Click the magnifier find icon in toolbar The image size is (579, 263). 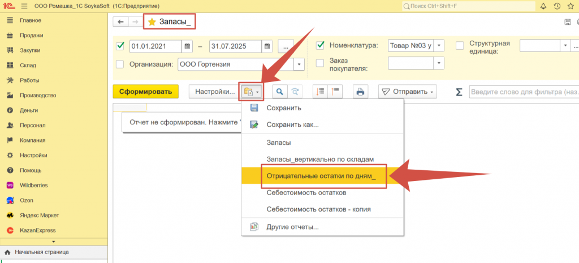(279, 92)
